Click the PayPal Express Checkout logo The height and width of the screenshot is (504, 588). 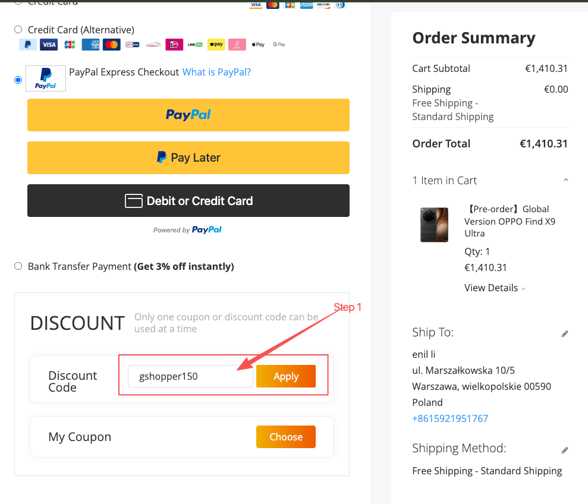[46, 78]
